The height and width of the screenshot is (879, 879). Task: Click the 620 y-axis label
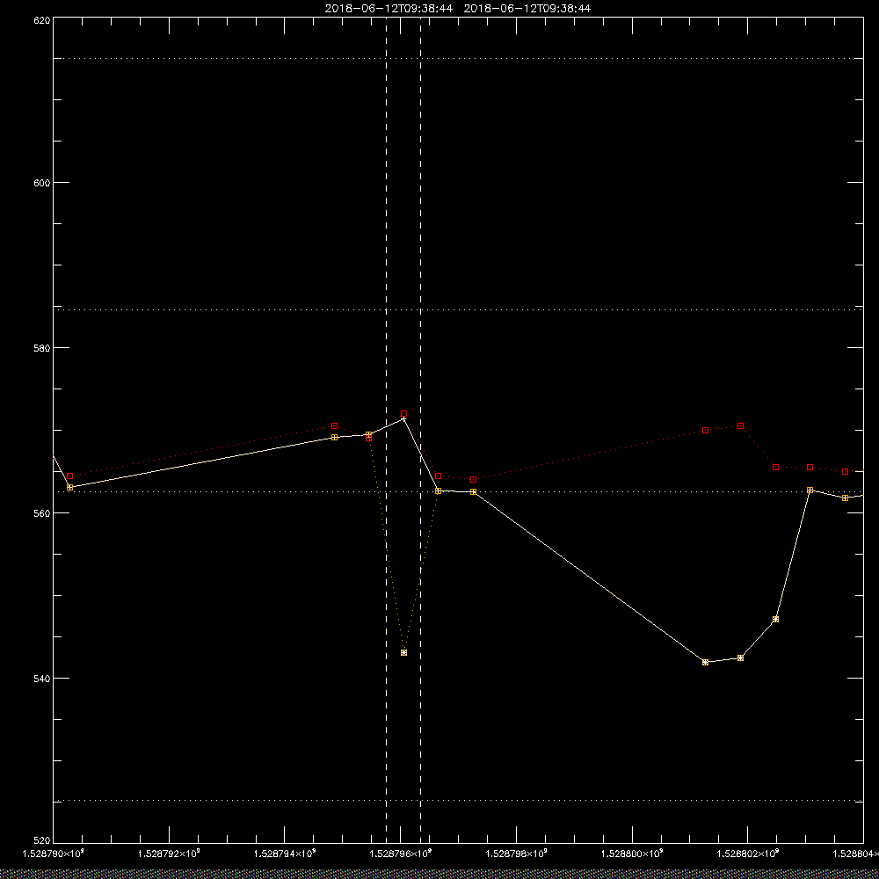point(42,19)
